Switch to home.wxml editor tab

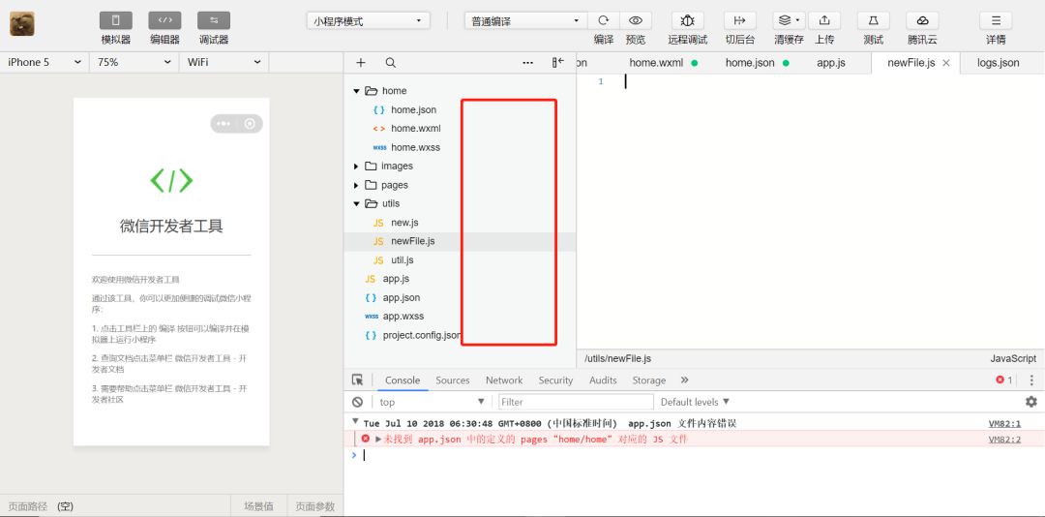656,63
